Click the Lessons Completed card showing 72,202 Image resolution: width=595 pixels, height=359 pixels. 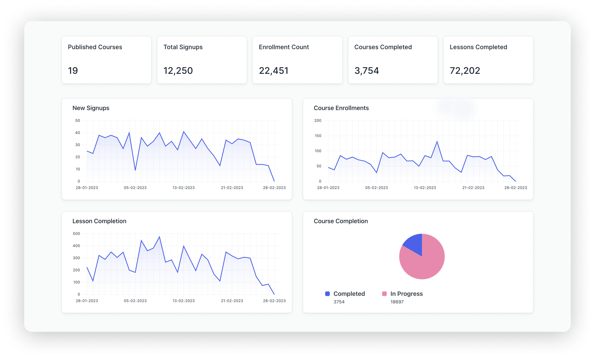[488, 60]
